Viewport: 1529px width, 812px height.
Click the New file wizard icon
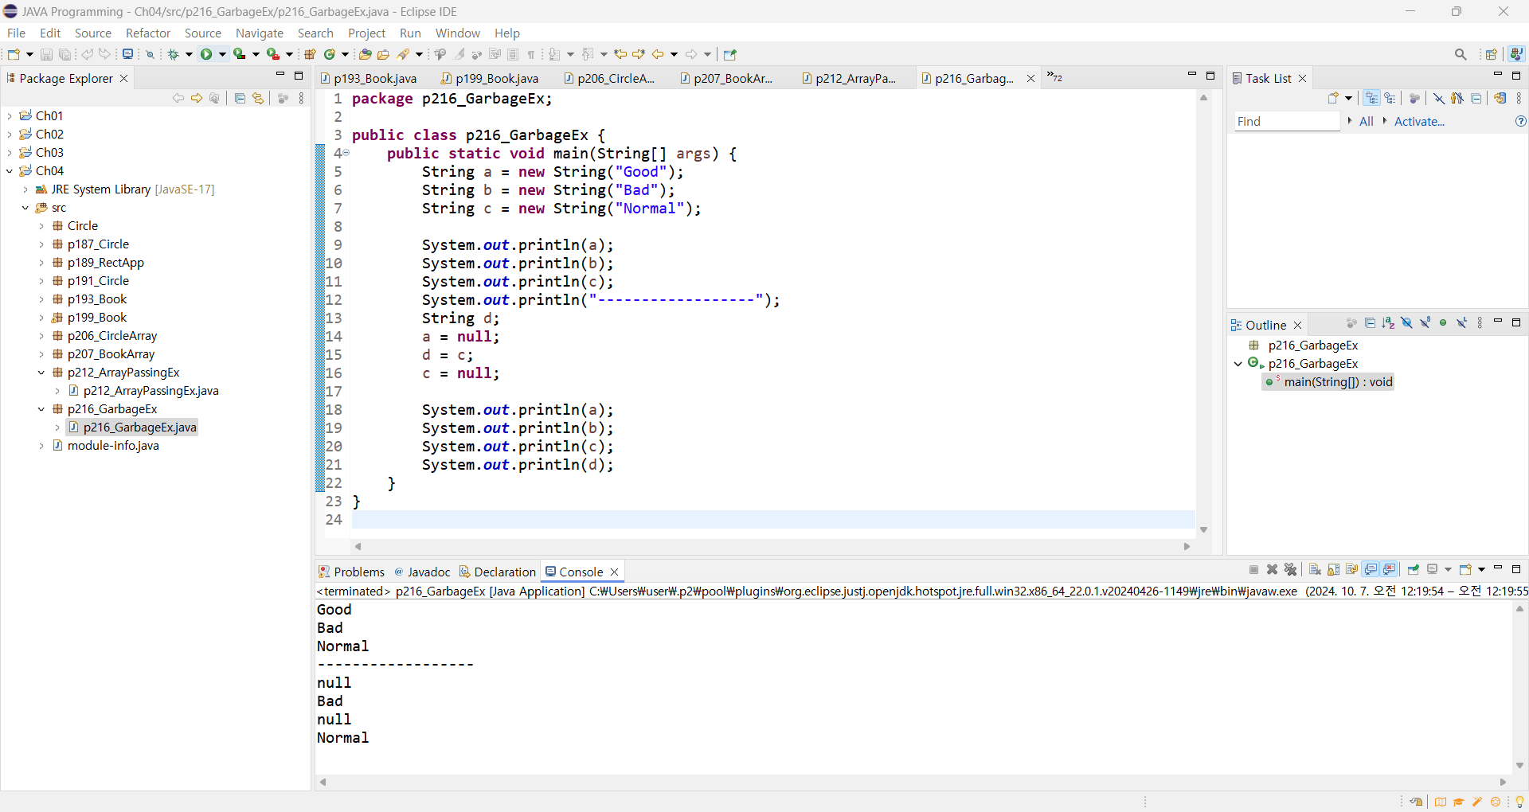[14, 54]
